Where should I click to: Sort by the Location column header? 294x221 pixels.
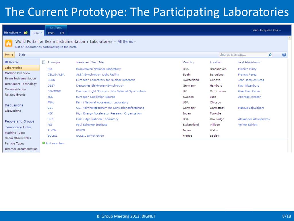(x=216, y=62)
